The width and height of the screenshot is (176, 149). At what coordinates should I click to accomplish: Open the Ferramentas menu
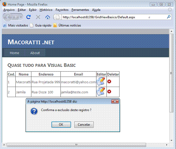80,10
